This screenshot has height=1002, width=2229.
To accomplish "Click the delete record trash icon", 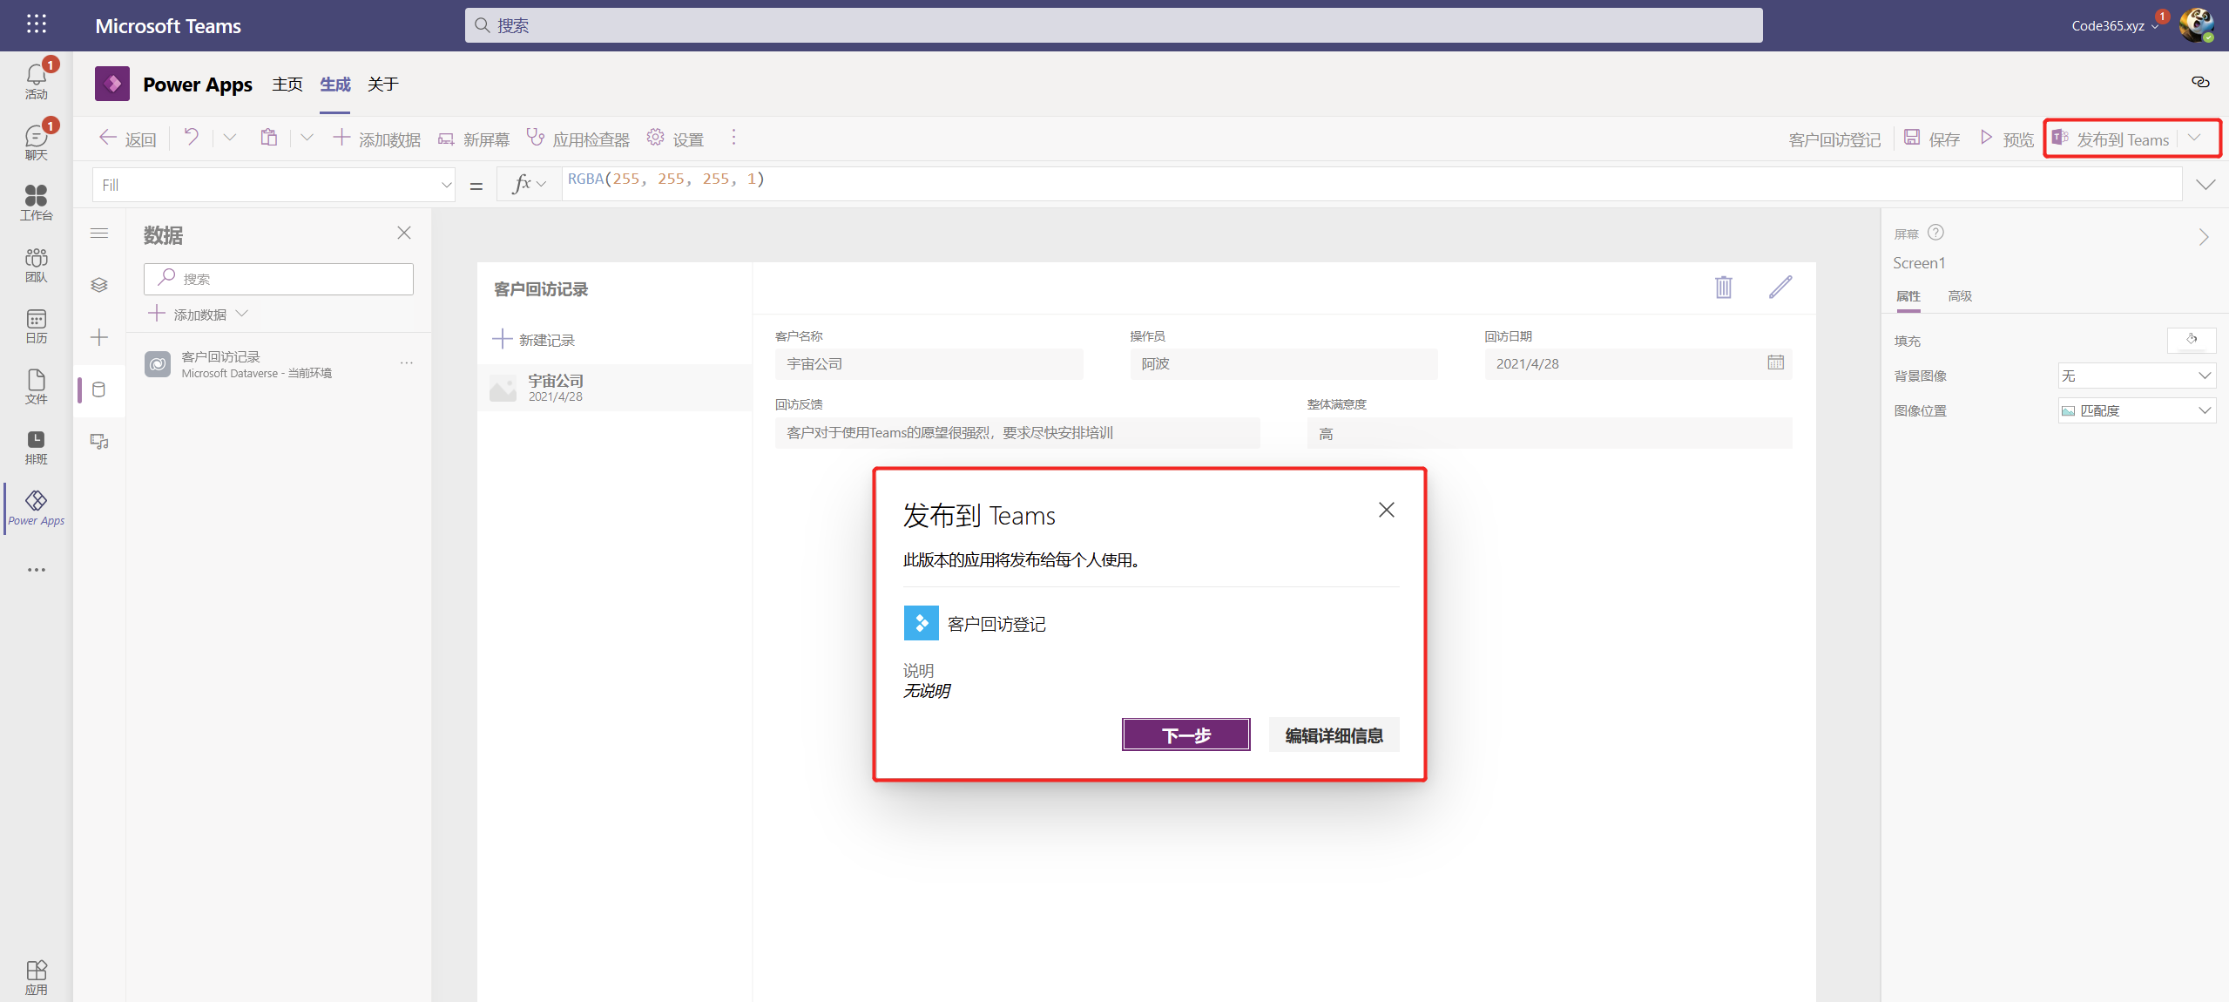I will pyautogui.click(x=1722, y=287).
